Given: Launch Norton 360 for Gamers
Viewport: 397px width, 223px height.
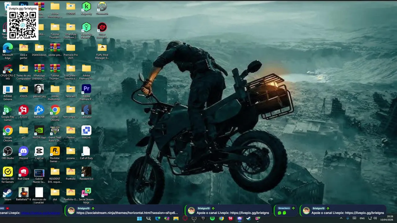Looking at the screenshot, I should tap(8, 175).
